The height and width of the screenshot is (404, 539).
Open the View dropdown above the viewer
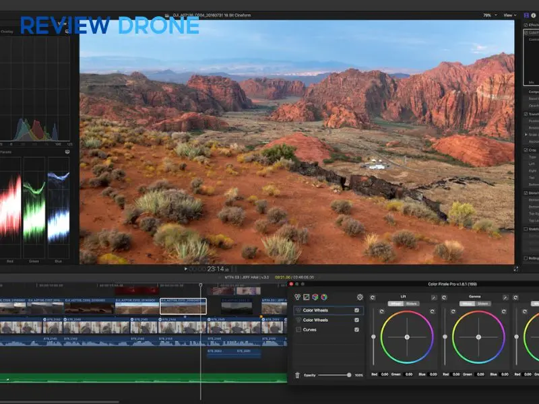click(510, 15)
